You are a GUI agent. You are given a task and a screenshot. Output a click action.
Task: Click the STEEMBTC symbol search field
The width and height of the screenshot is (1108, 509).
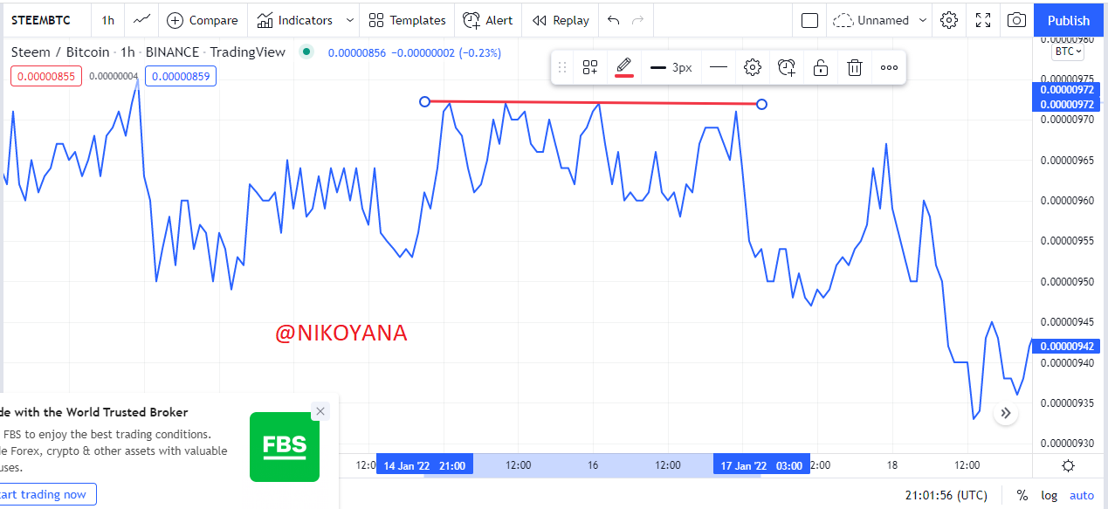click(x=41, y=20)
